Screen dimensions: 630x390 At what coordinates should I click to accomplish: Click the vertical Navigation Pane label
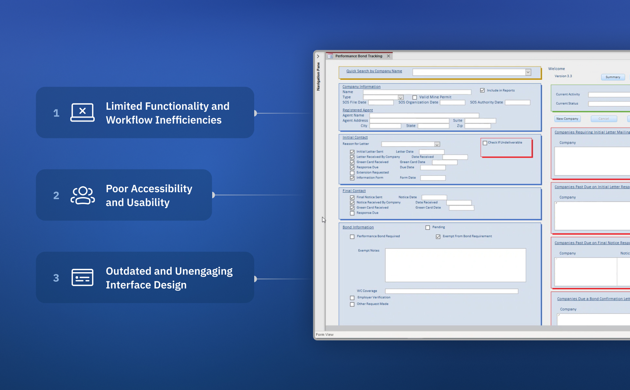(318, 77)
